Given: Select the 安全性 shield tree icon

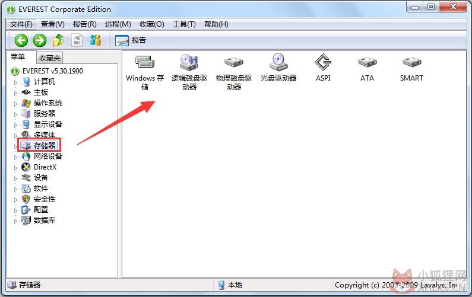Looking at the screenshot, I should (26, 199).
